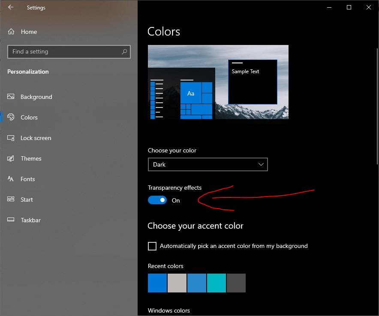Select the Lock screen sidebar icon
The width and height of the screenshot is (379, 316).
[12, 138]
